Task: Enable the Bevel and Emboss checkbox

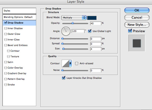Action: (x=6, y=45)
